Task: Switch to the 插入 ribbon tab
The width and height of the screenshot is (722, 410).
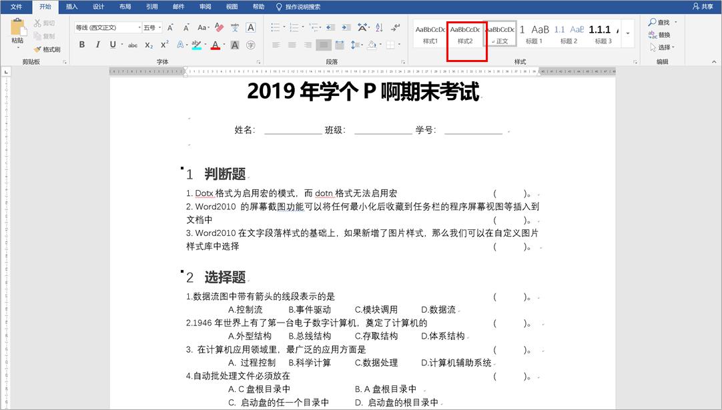Action: pos(71,7)
